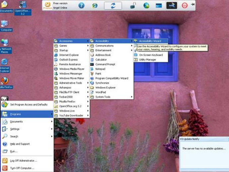Launch On-Screen Keyboard
Image resolution: width=229 pixels, height=172 pixels.
coord(151,55)
